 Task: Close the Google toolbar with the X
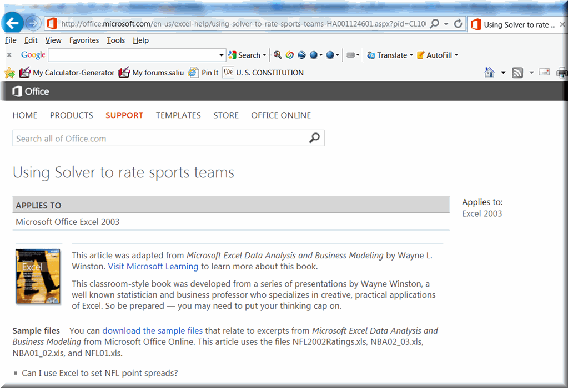(x=9, y=55)
